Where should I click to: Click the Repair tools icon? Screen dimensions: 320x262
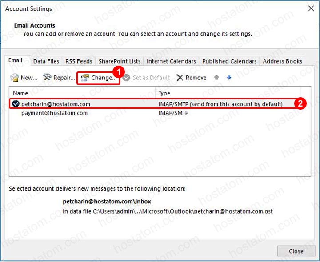coord(48,78)
